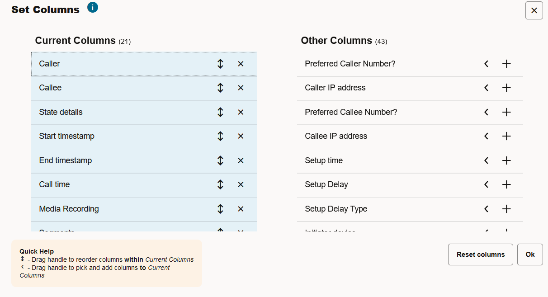Click the pick handle for Setup Delay Type
The image size is (548, 297).
pyautogui.click(x=486, y=209)
